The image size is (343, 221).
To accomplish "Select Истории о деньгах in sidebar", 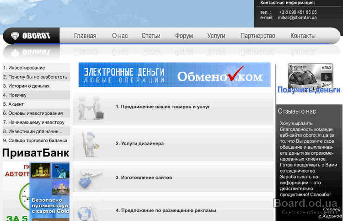I will pos(36,86).
